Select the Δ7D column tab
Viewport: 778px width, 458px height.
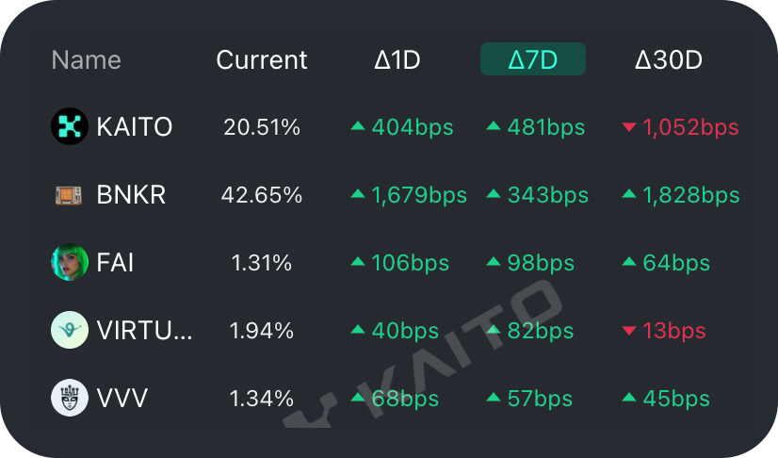click(x=533, y=59)
